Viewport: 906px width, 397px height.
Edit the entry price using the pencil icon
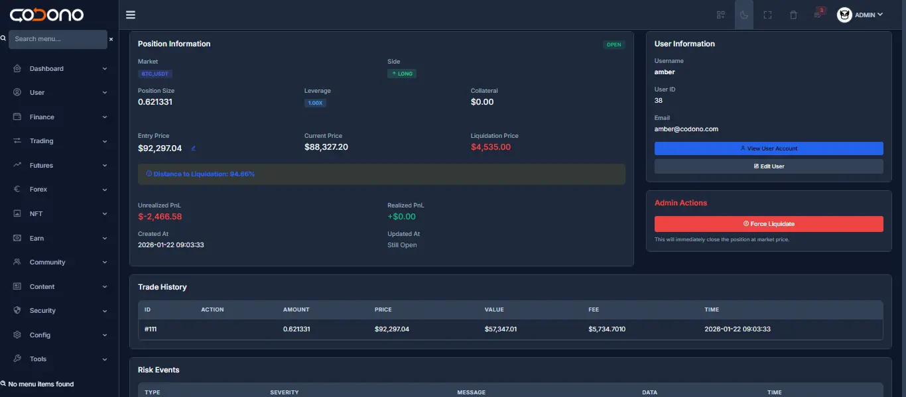[193, 148]
